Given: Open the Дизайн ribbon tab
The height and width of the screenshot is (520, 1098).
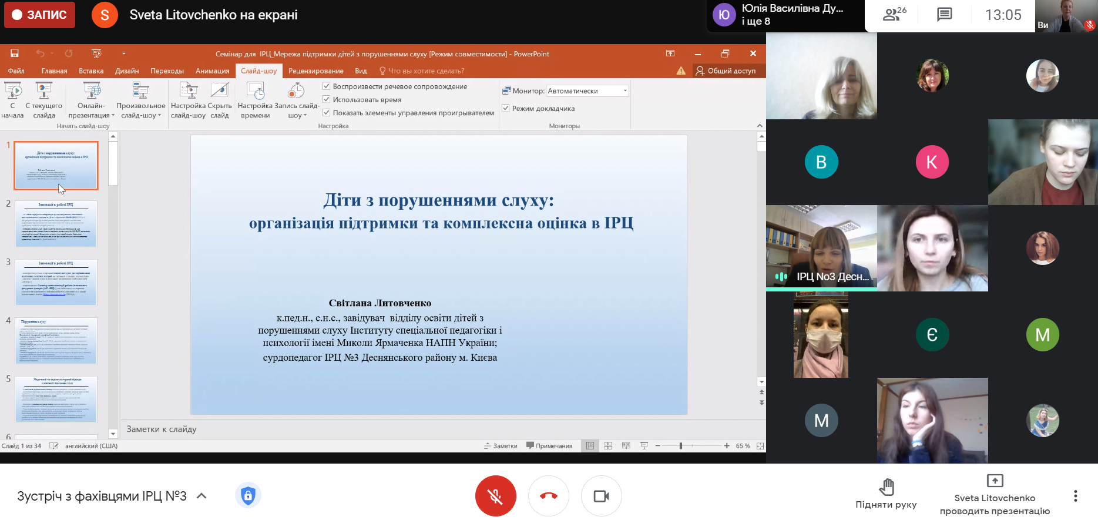Looking at the screenshot, I should point(127,71).
